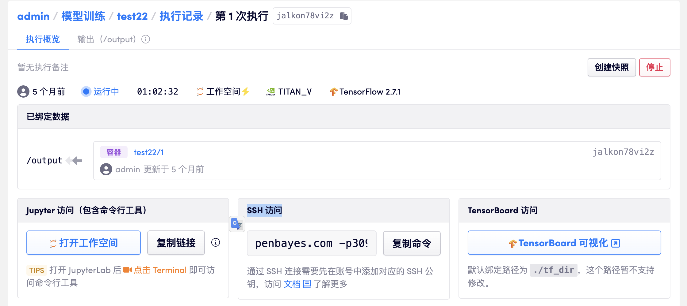Screen dimensions: 687x306
Task: Click the SSH command text field
Action: click(311, 243)
